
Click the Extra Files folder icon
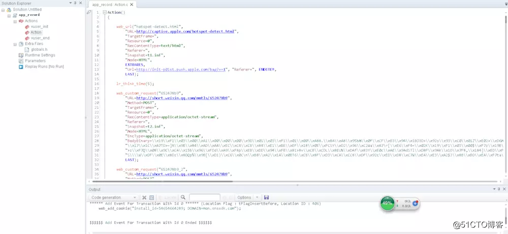coord(21,44)
